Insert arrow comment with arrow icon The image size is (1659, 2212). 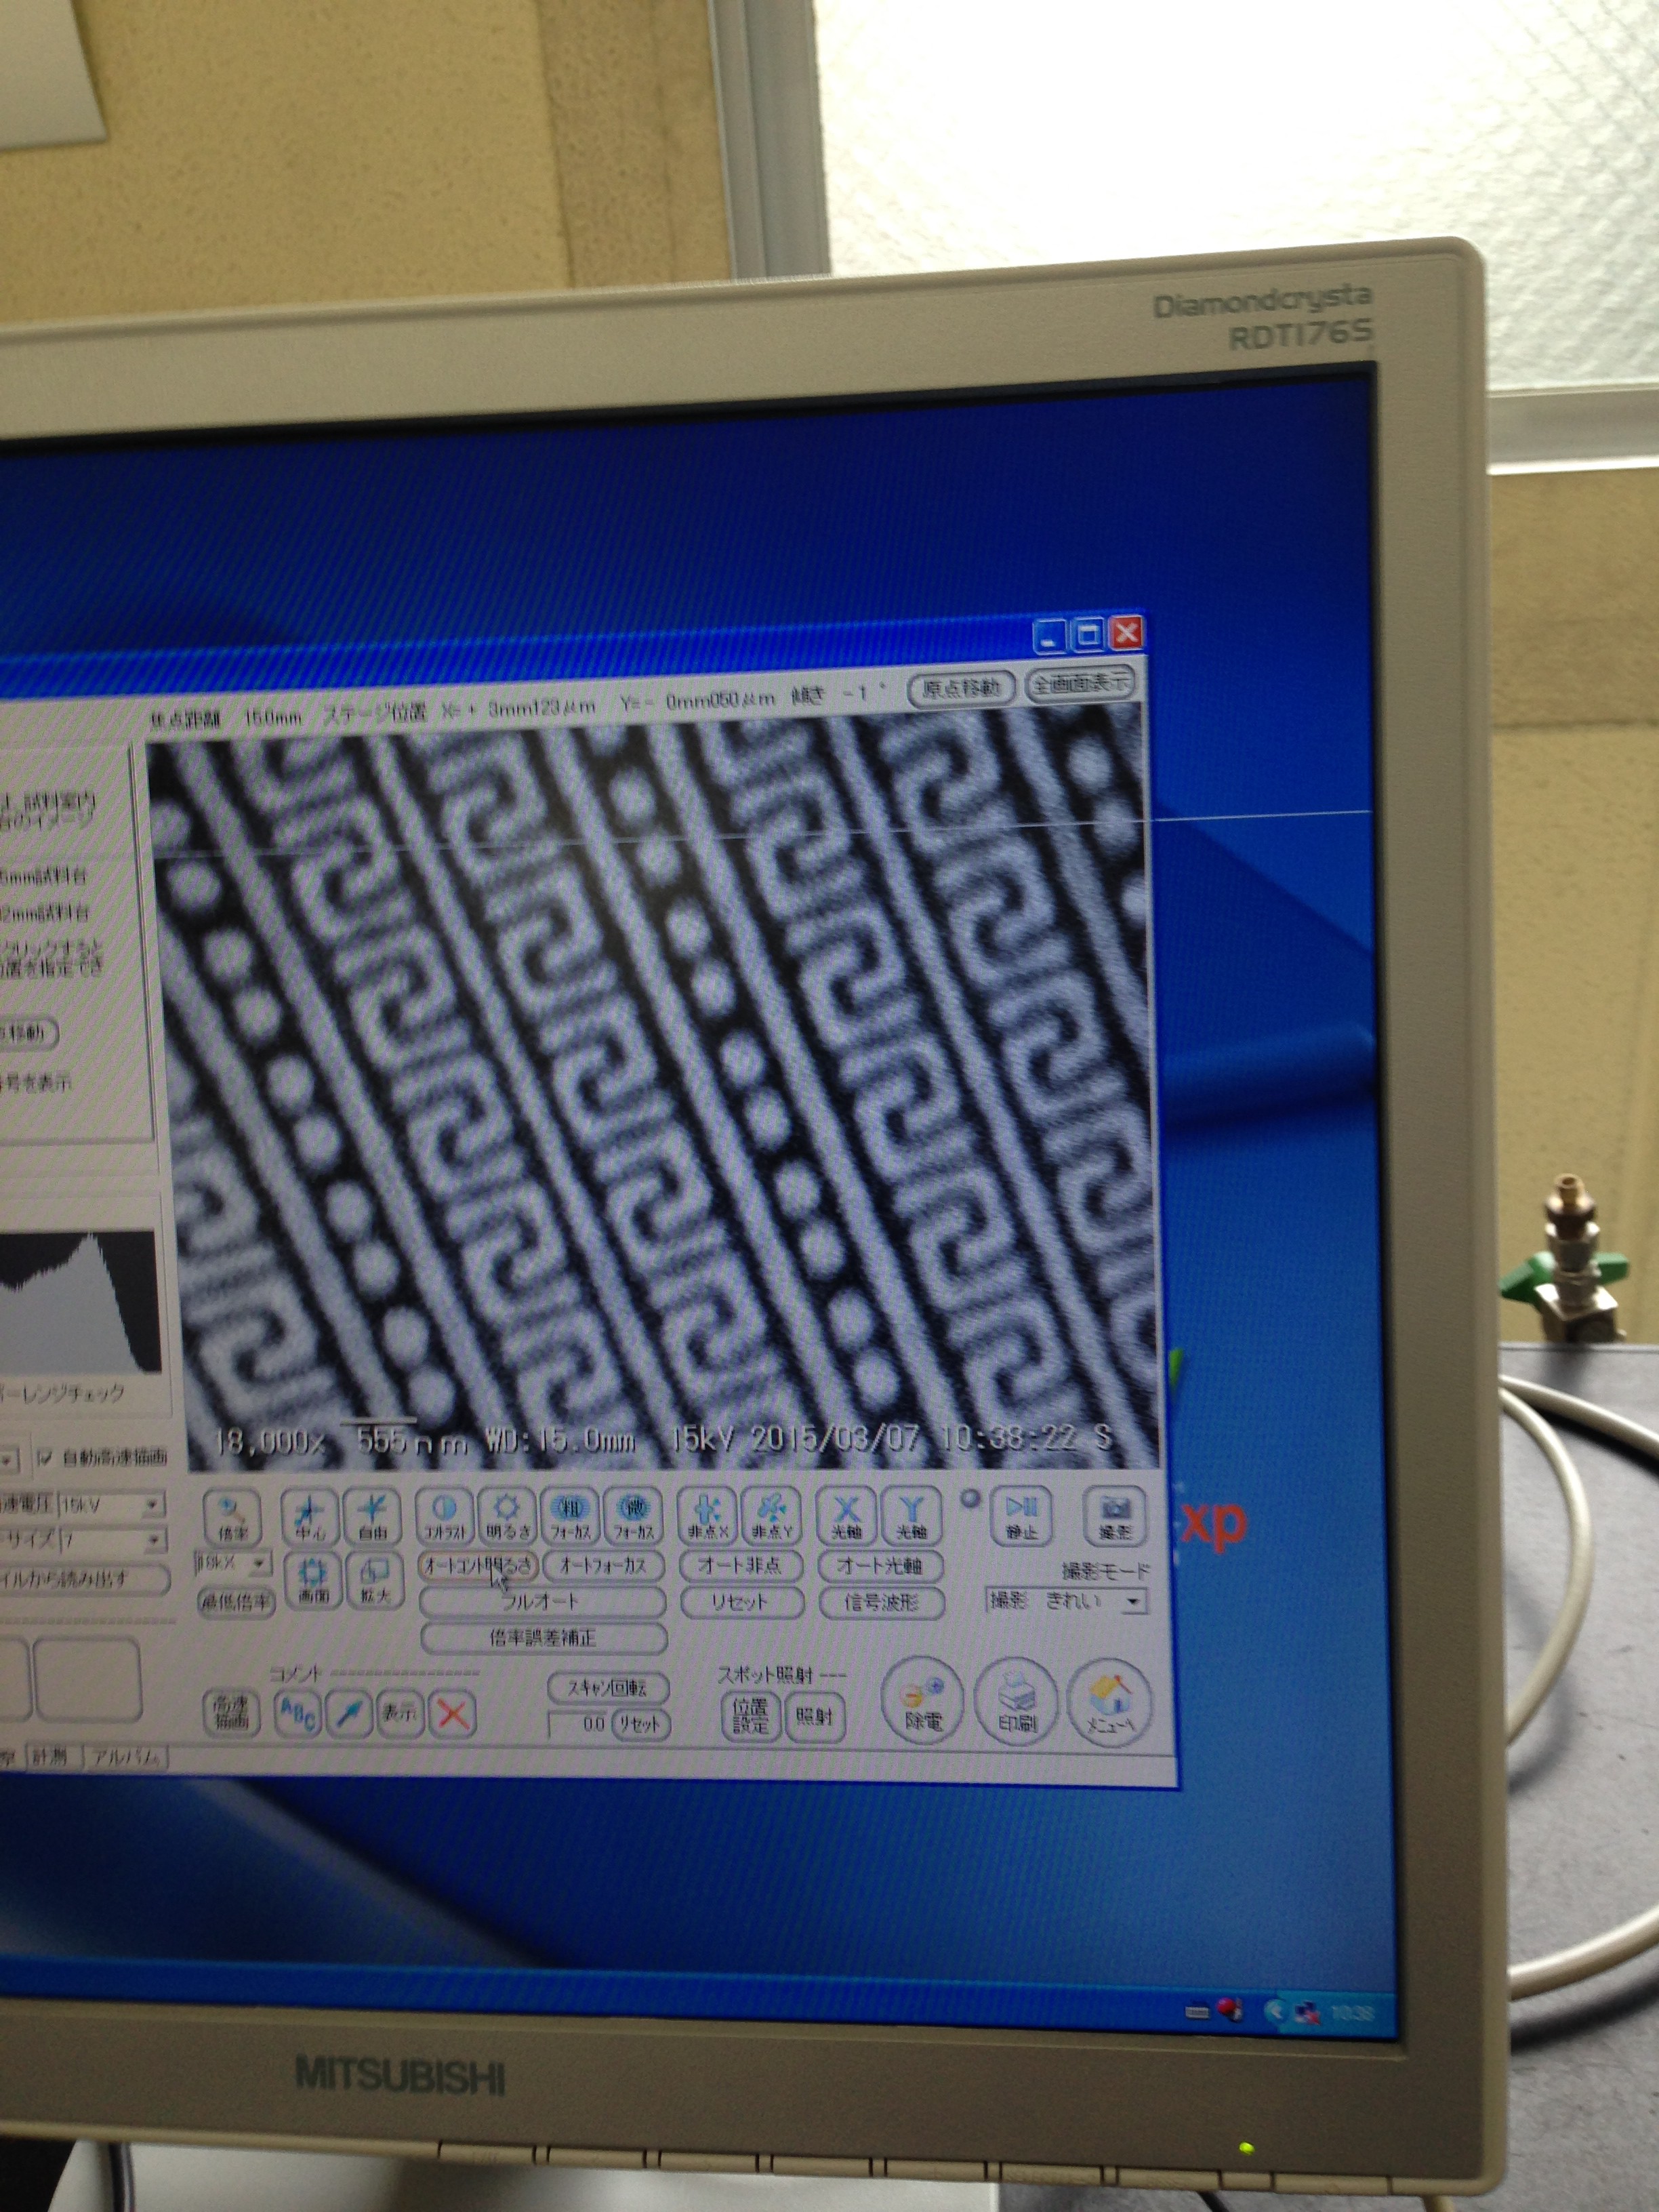348,1714
